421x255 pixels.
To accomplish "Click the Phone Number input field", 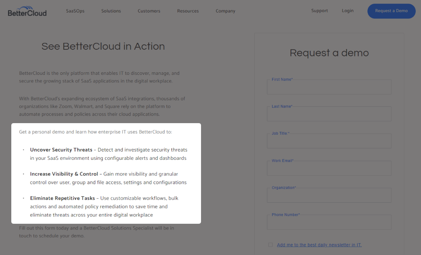I will (x=329, y=222).
